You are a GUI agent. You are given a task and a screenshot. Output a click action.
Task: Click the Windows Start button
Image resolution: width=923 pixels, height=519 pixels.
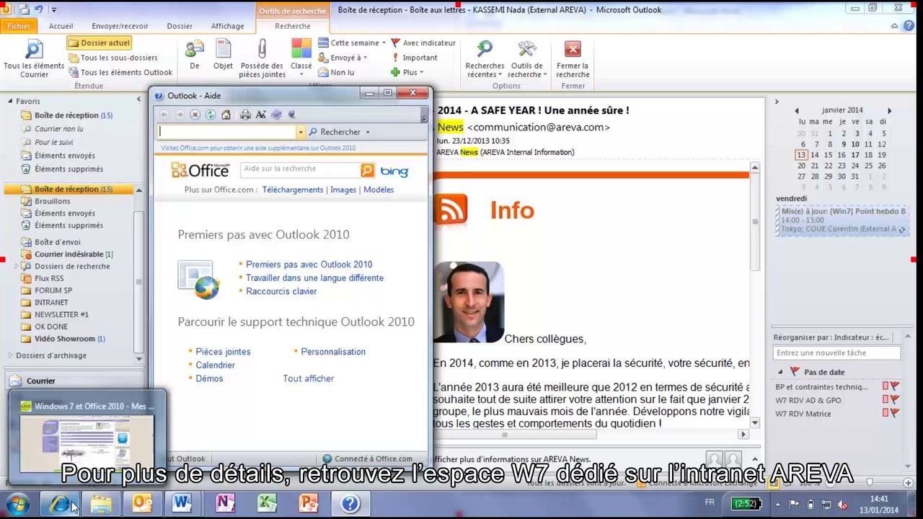17,503
